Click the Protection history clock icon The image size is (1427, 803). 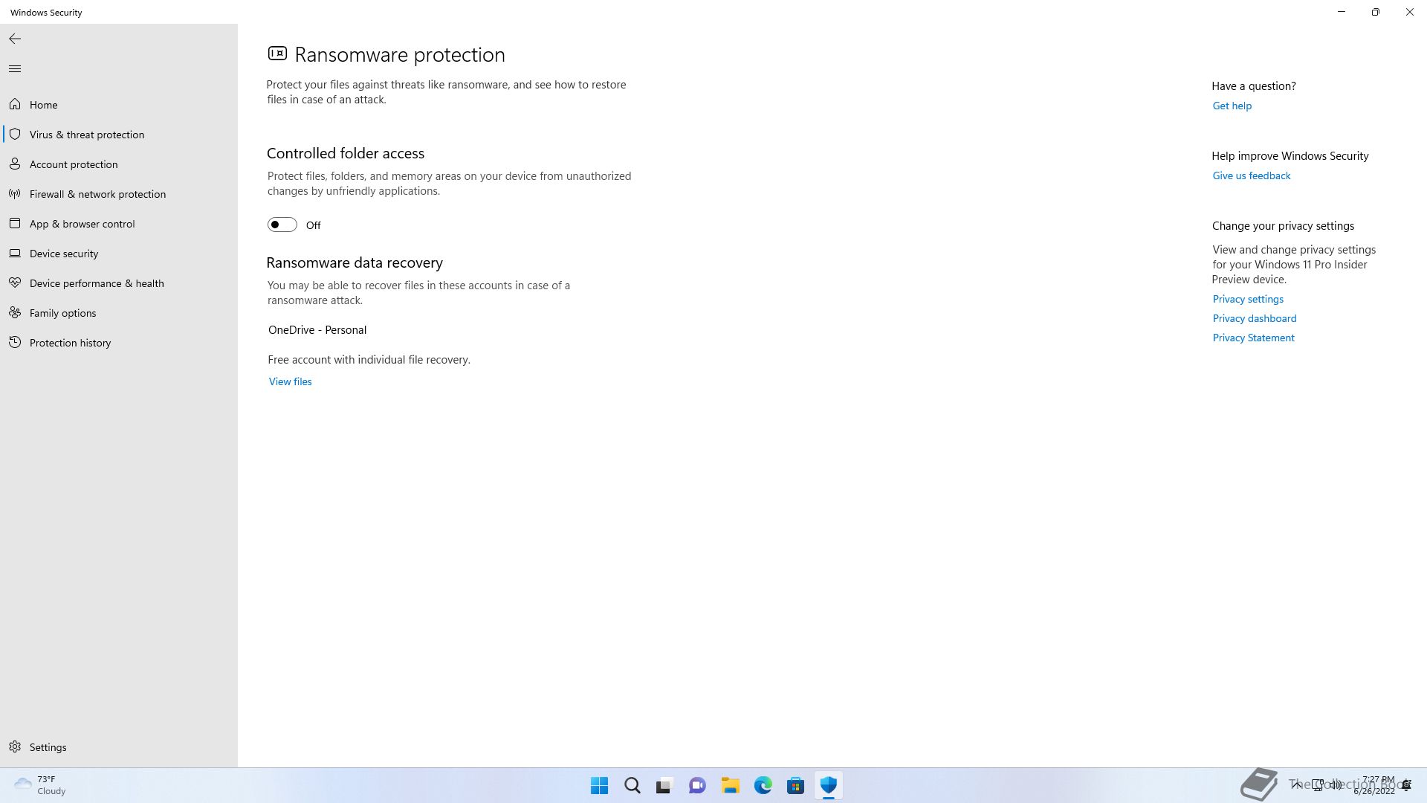click(x=15, y=343)
